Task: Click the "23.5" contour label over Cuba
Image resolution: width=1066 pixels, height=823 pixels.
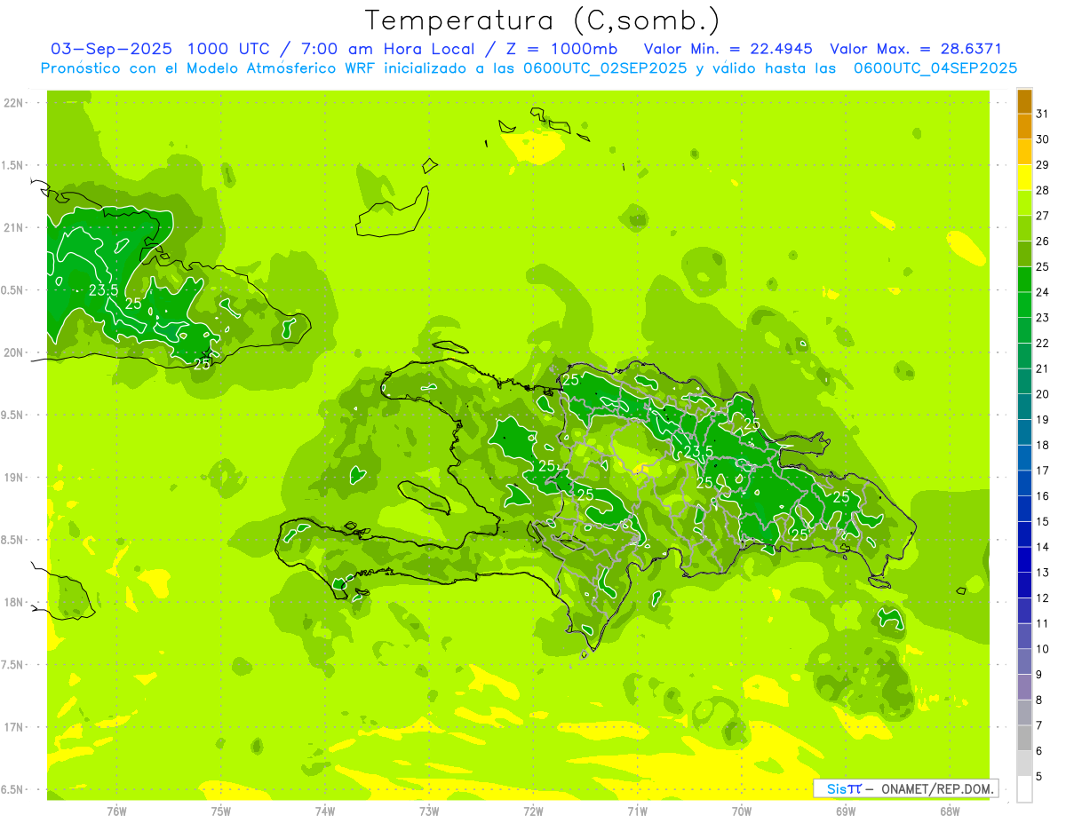Action: click(104, 290)
